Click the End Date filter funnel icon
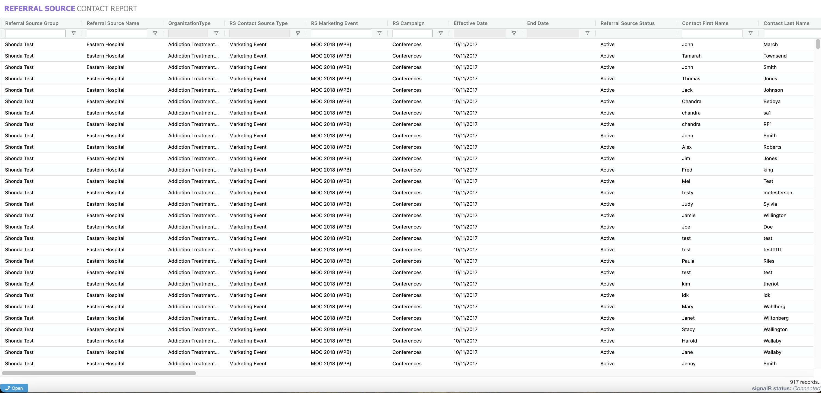This screenshot has width=821, height=393. click(x=587, y=33)
